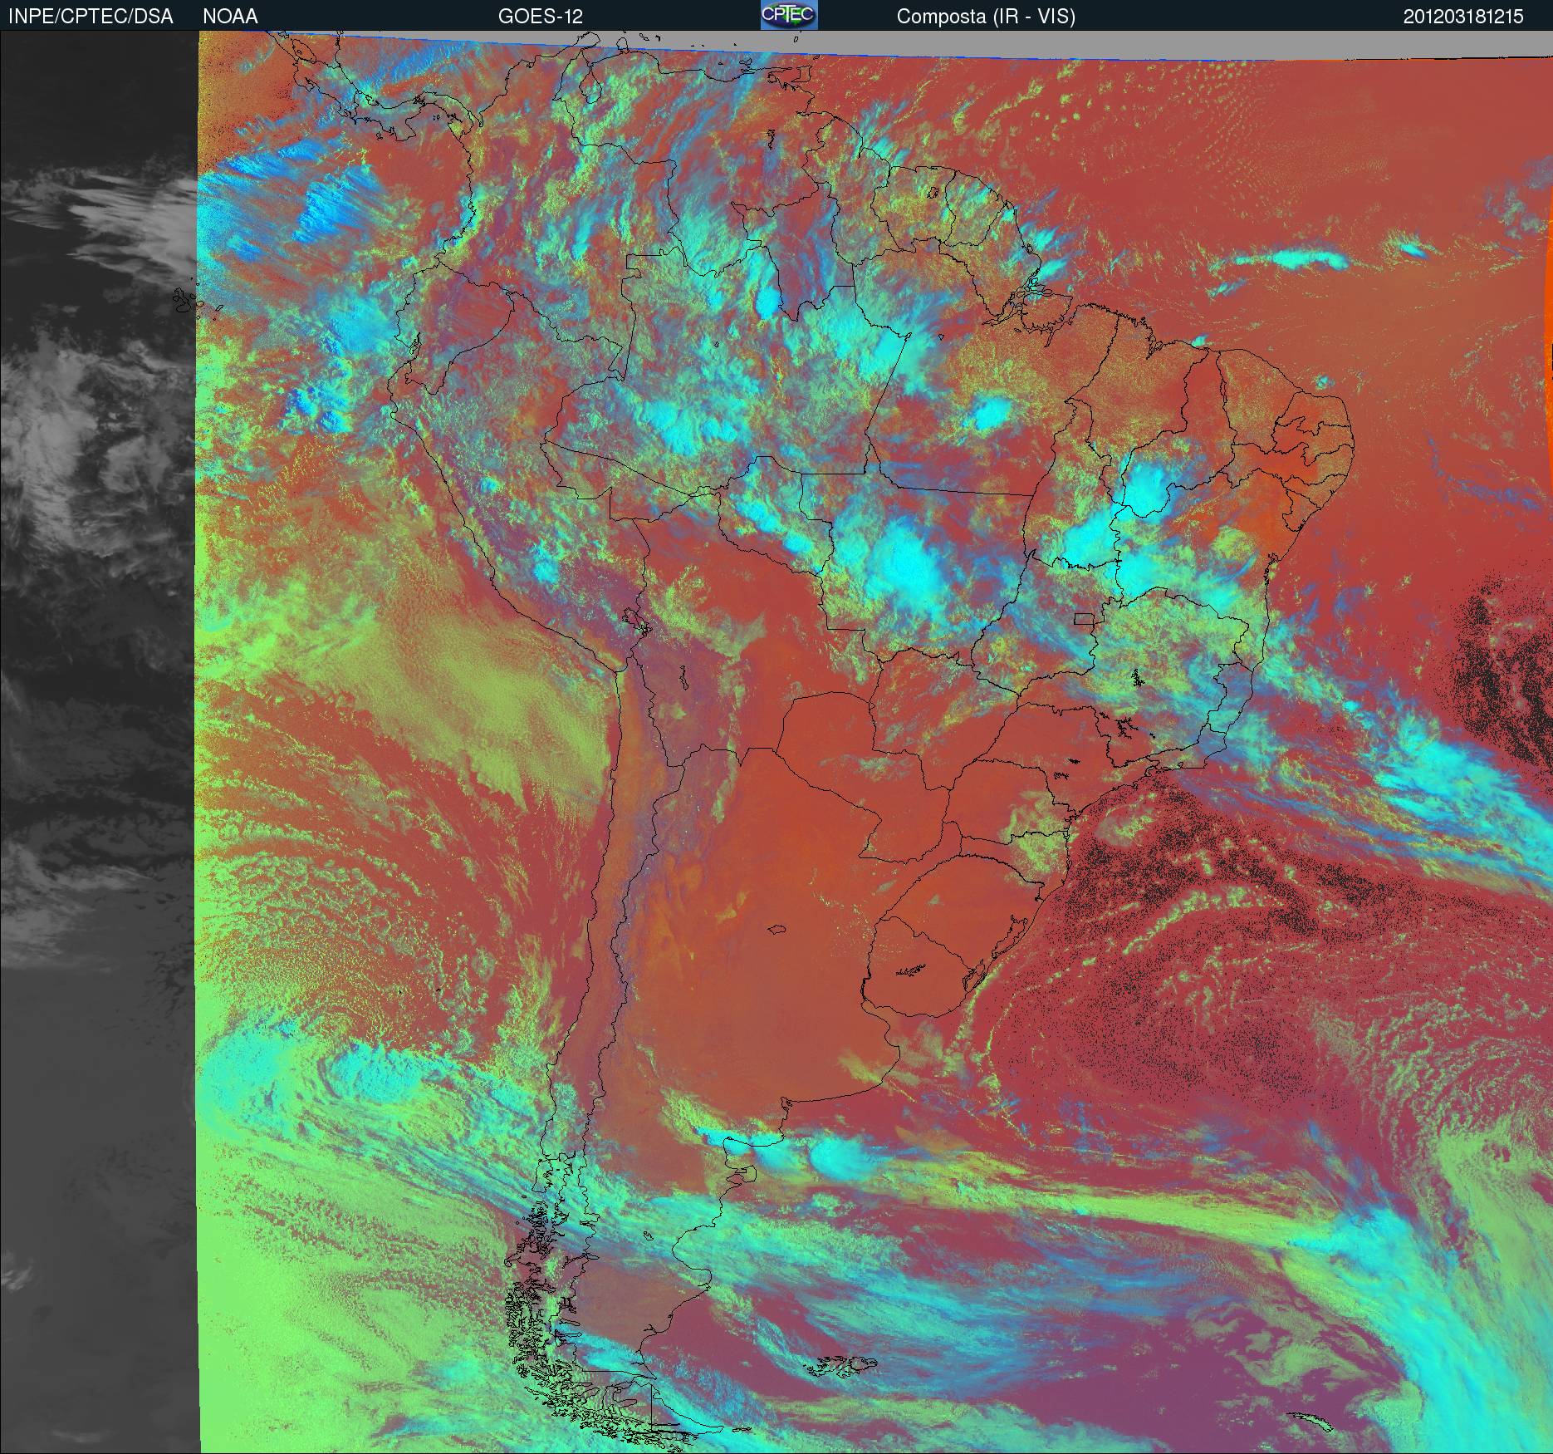This screenshot has height=1454, width=1553.
Task: Select the 201203181215 timestamp
Action: (x=1463, y=17)
